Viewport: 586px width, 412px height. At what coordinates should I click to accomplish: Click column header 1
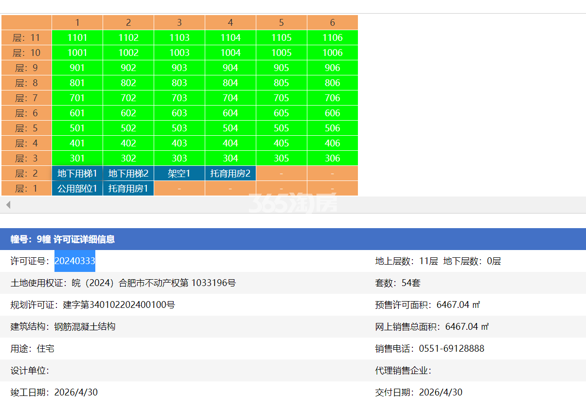coord(77,22)
